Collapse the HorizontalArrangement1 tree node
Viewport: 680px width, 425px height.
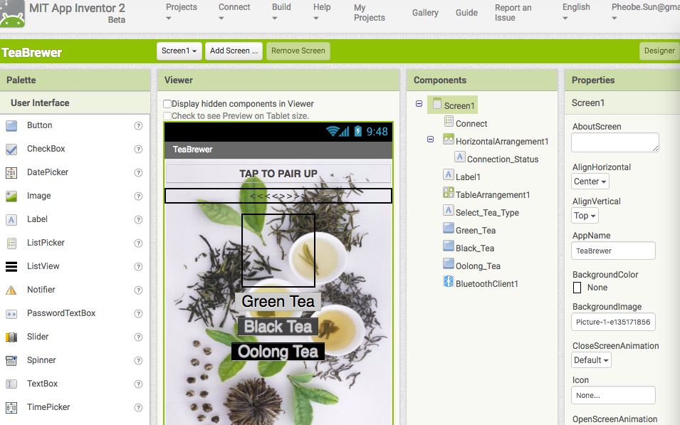pyautogui.click(x=430, y=140)
